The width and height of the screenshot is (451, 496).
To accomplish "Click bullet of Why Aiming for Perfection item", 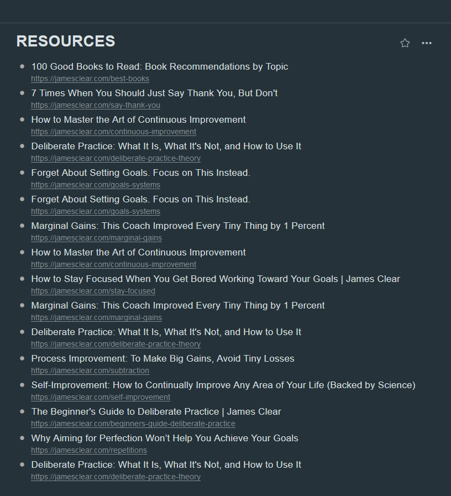I will coord(22,438).
